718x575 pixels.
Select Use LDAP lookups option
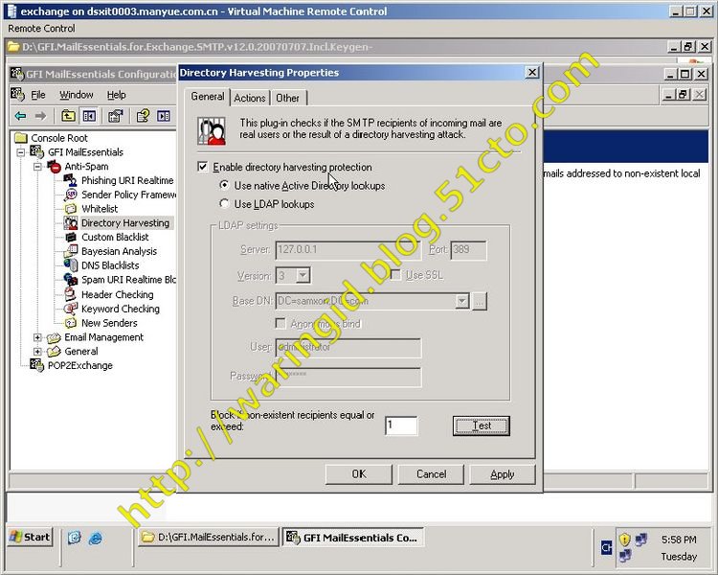(x=225, y=204)
